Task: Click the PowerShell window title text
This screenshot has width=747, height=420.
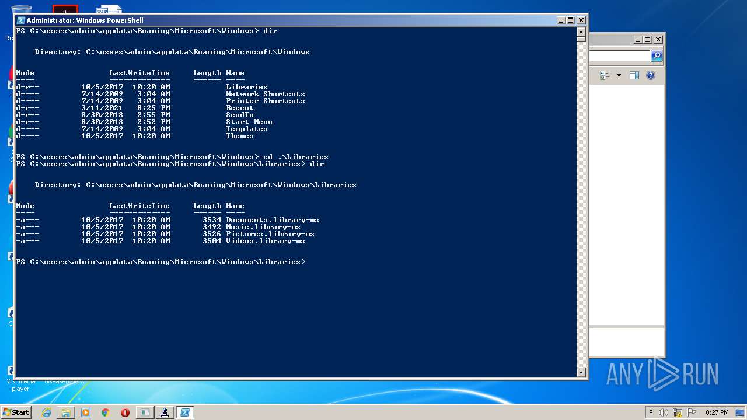Action: 85,20
